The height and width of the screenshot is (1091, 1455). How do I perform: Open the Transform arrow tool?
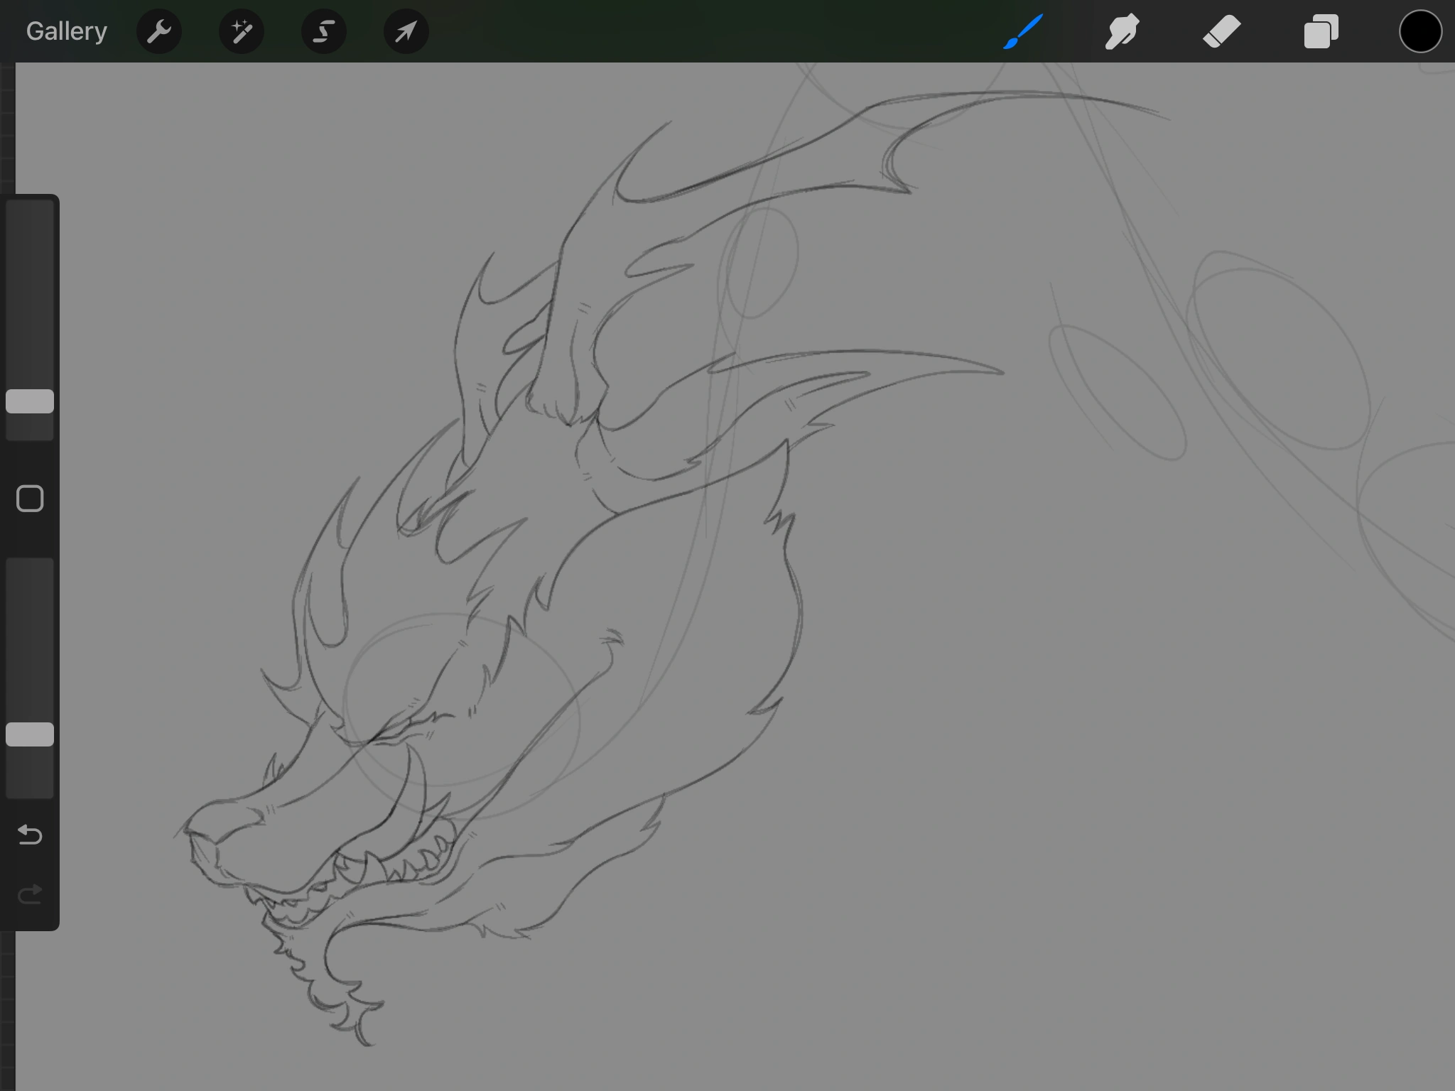(x=405, y=31)
